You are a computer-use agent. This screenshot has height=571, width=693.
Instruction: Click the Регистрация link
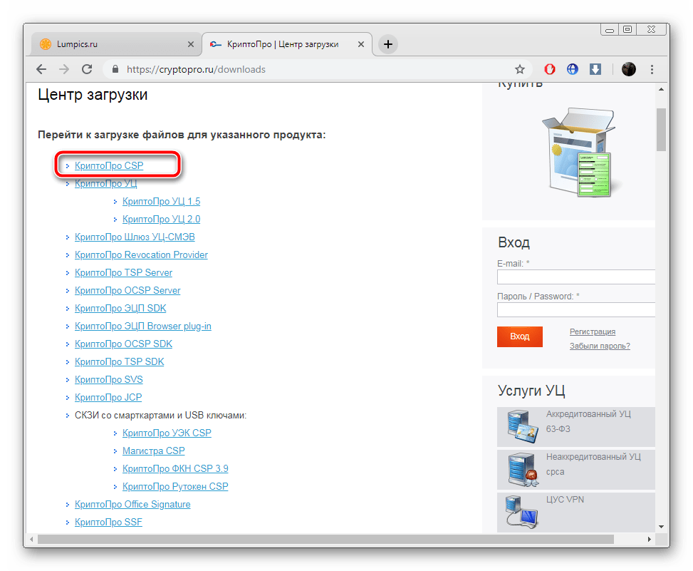pyautogui.click(x=592, y=331)
